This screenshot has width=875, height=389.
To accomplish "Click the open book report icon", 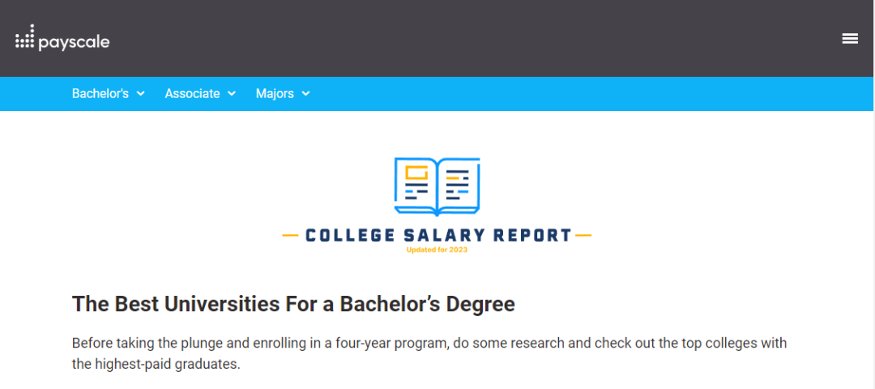I will (437, 187).
